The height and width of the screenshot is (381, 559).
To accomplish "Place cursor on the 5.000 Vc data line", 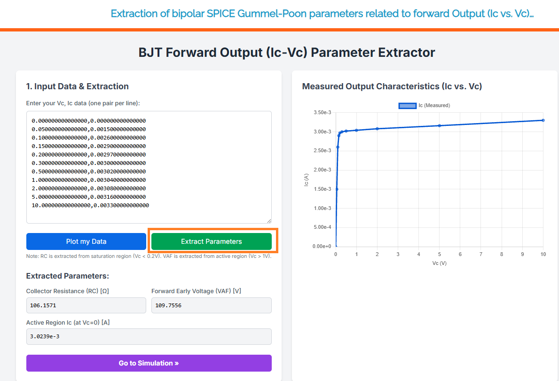I will [89, 197].
